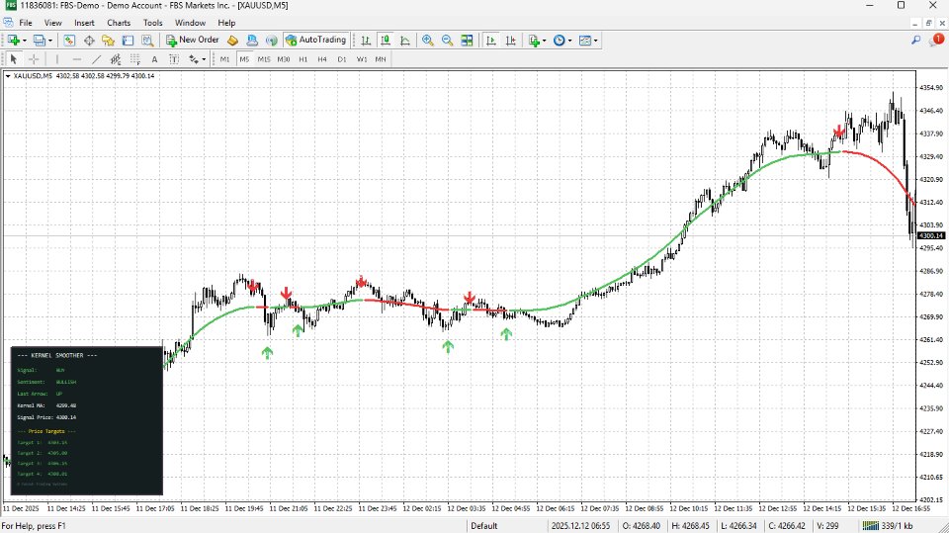Click the blue virtual hosting server icon
949x533 pixels.
252,40
